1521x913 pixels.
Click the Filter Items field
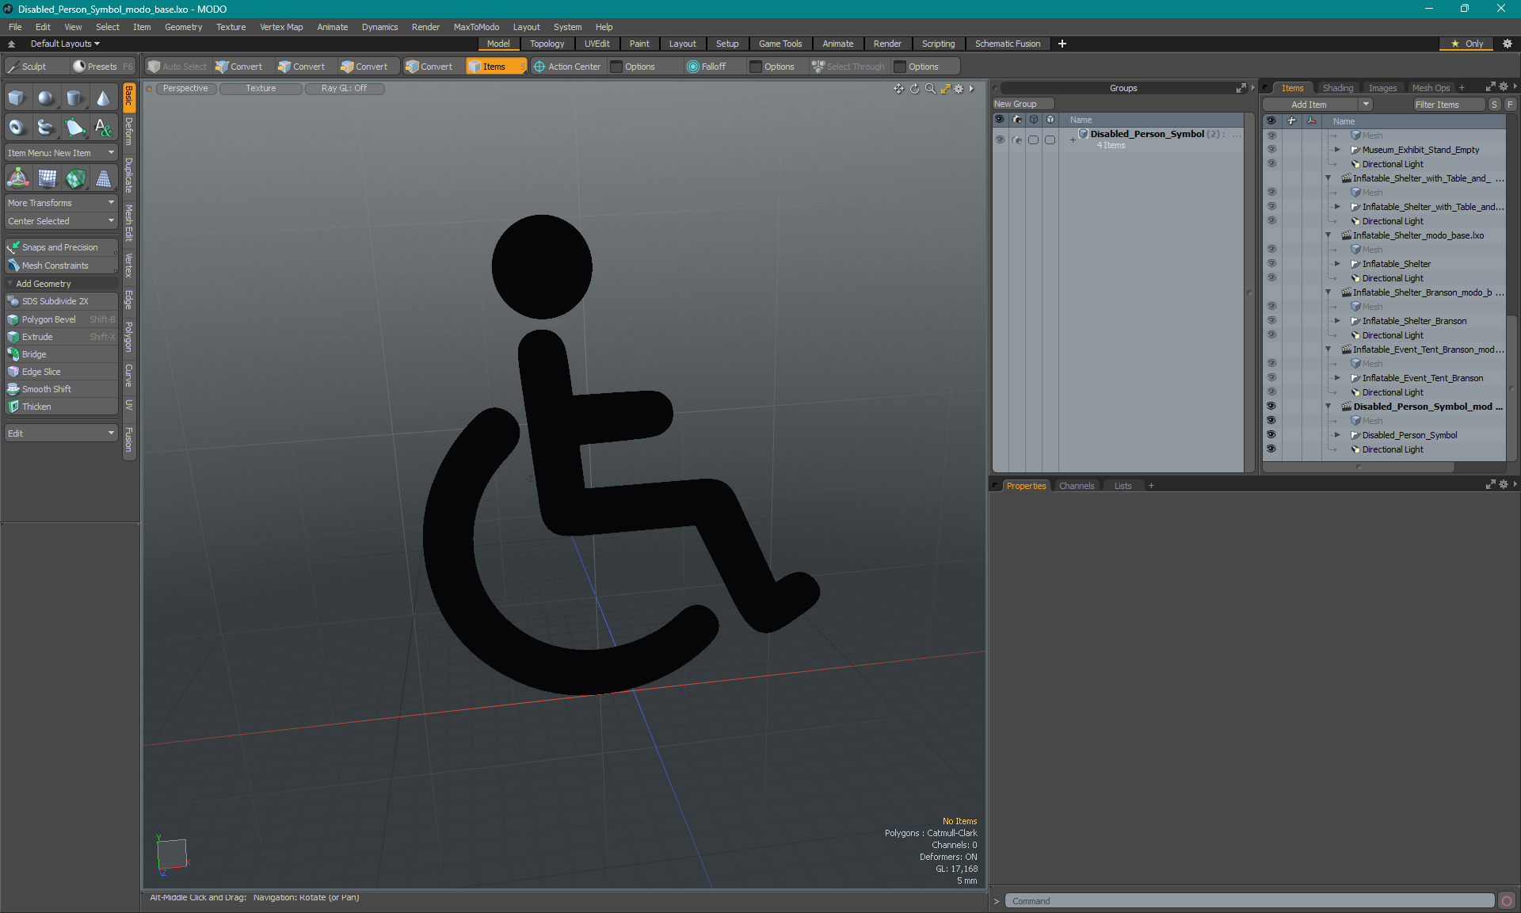(x=1448, y=105)
